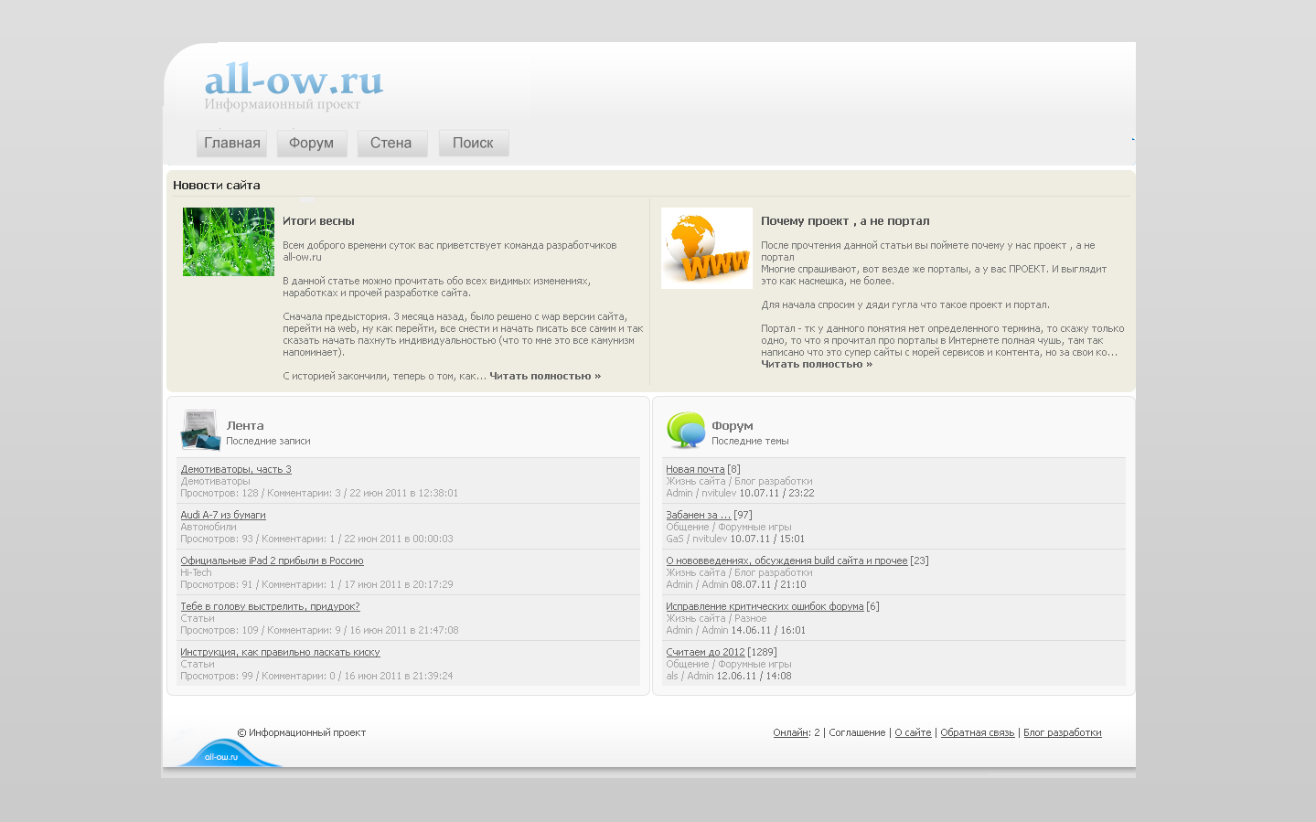The image size is (1316, 822).
Task: Open 'Новая почта' forum topic
Action: coord(695,469)
